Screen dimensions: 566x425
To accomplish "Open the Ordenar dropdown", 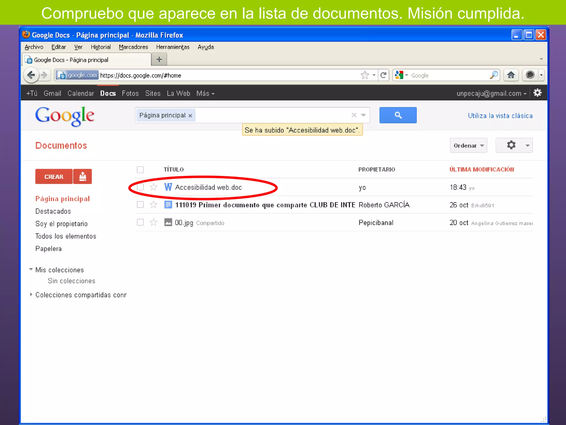I will point(468,145).
